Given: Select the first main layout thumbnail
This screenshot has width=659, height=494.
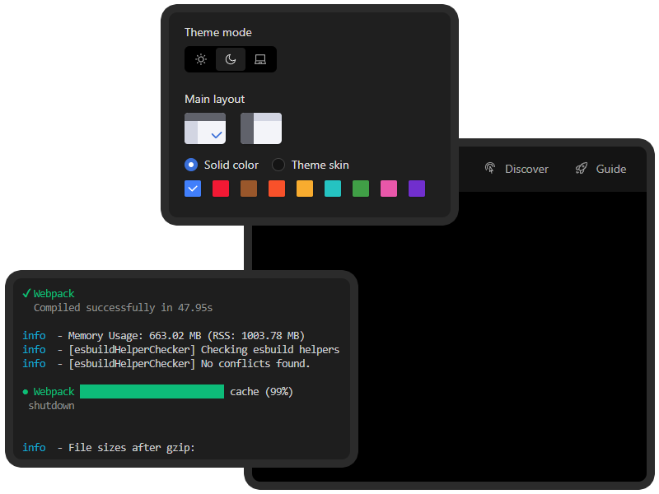Looking at the screenshot, I should pyautogui.click(x=205, y=128).
